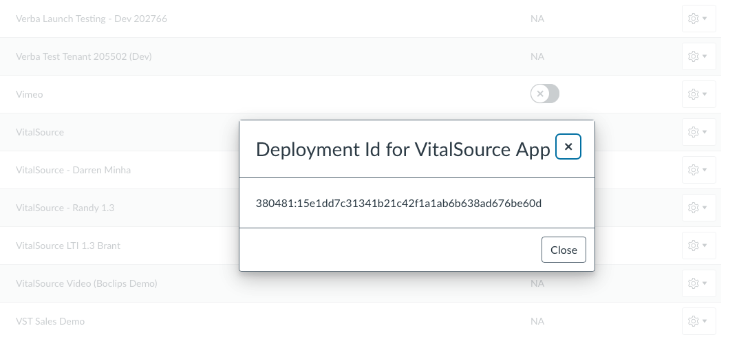Click VitalSource - Darren Minha row name

tap(73, 170)
